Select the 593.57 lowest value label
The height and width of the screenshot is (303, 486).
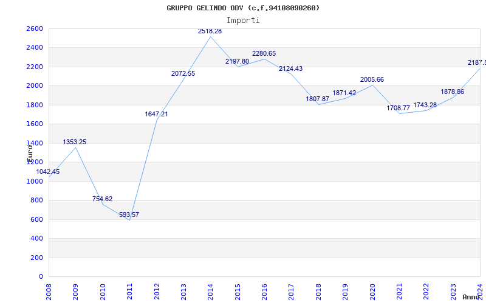129,215
